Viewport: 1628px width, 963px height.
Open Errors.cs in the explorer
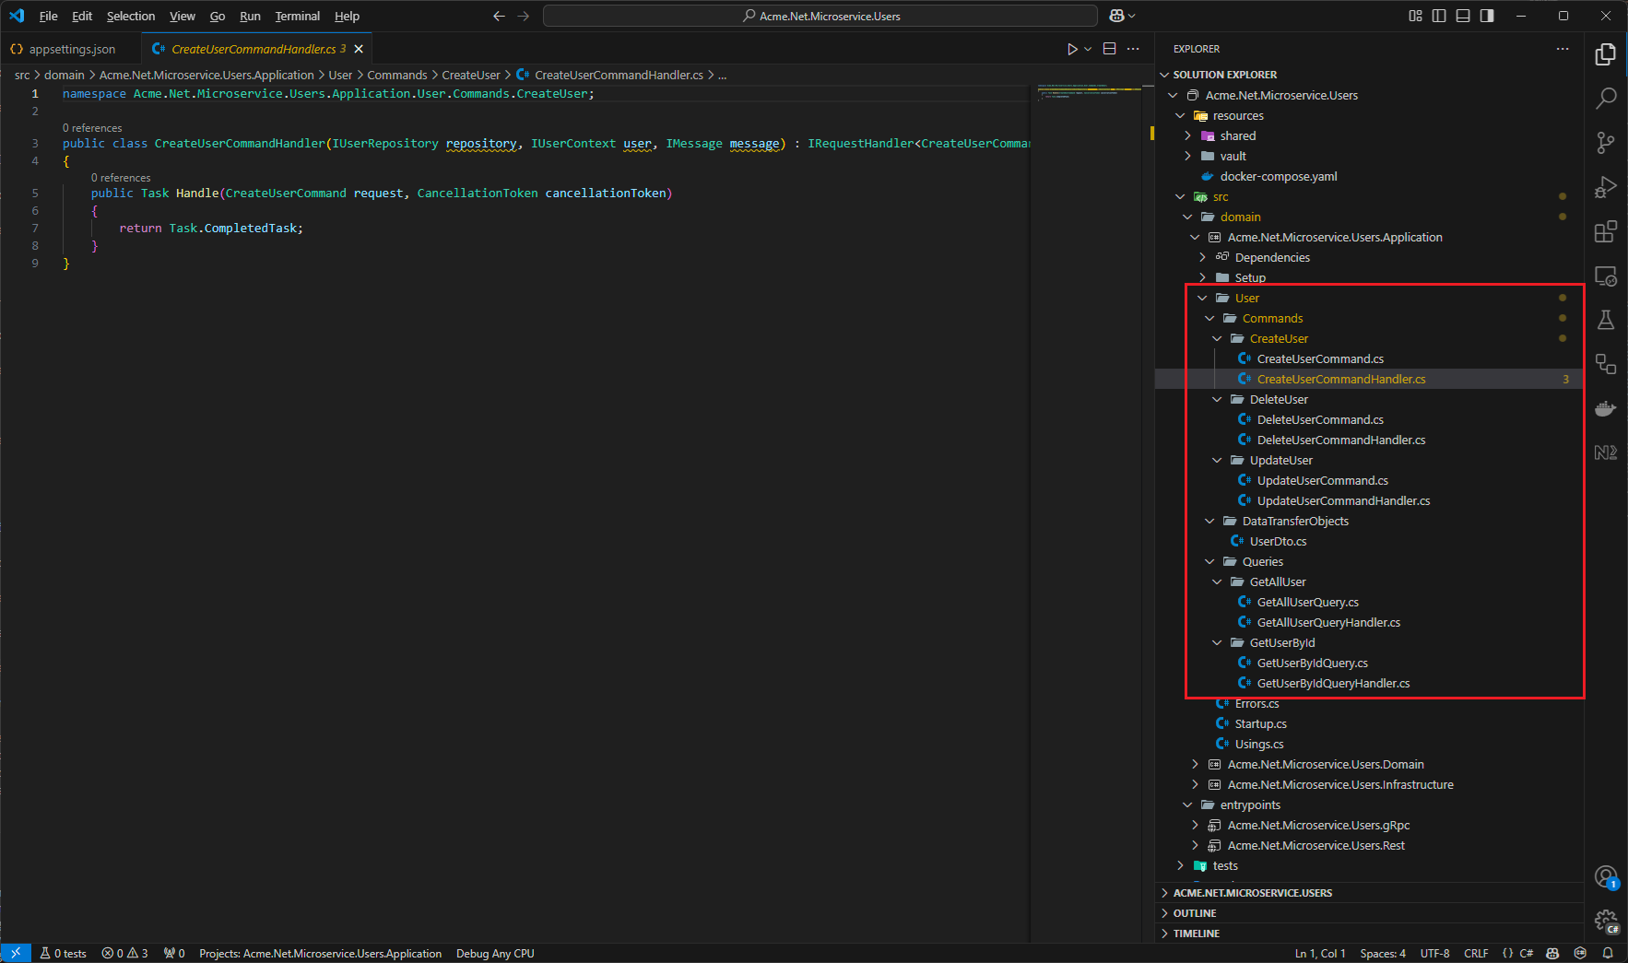pyautogui.click(x=1256, y=703)
